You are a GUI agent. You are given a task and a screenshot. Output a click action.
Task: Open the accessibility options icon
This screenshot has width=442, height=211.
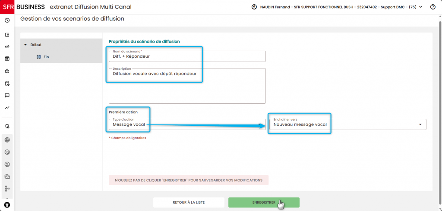point(7,205)
